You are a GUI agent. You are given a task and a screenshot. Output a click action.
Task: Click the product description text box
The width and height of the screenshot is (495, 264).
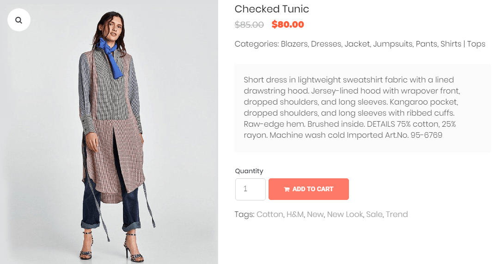click(362, 108)
